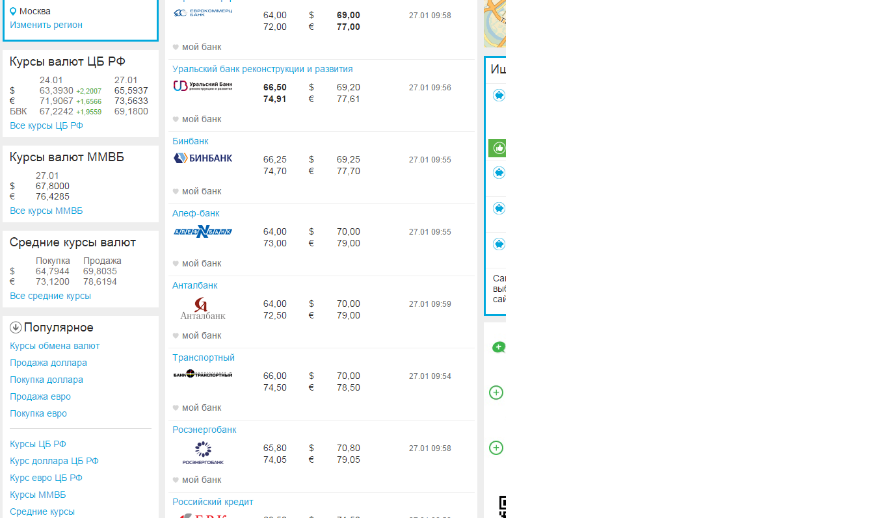Viewport: 874px width, 518px height.
Task: Mark Бинбанк as мой банк
Action: (x=176, y=192)
